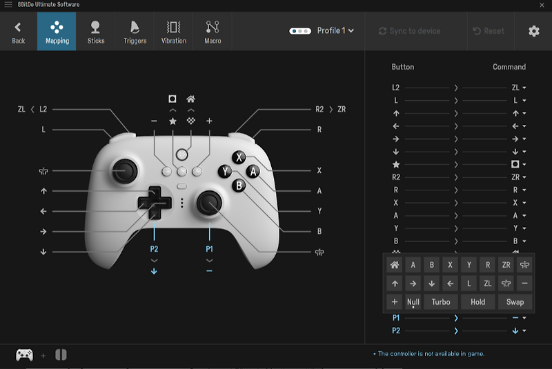Close the 8BitDo Ultimate Software window
This screenshot has width=552, height=369.
(542, 5)
